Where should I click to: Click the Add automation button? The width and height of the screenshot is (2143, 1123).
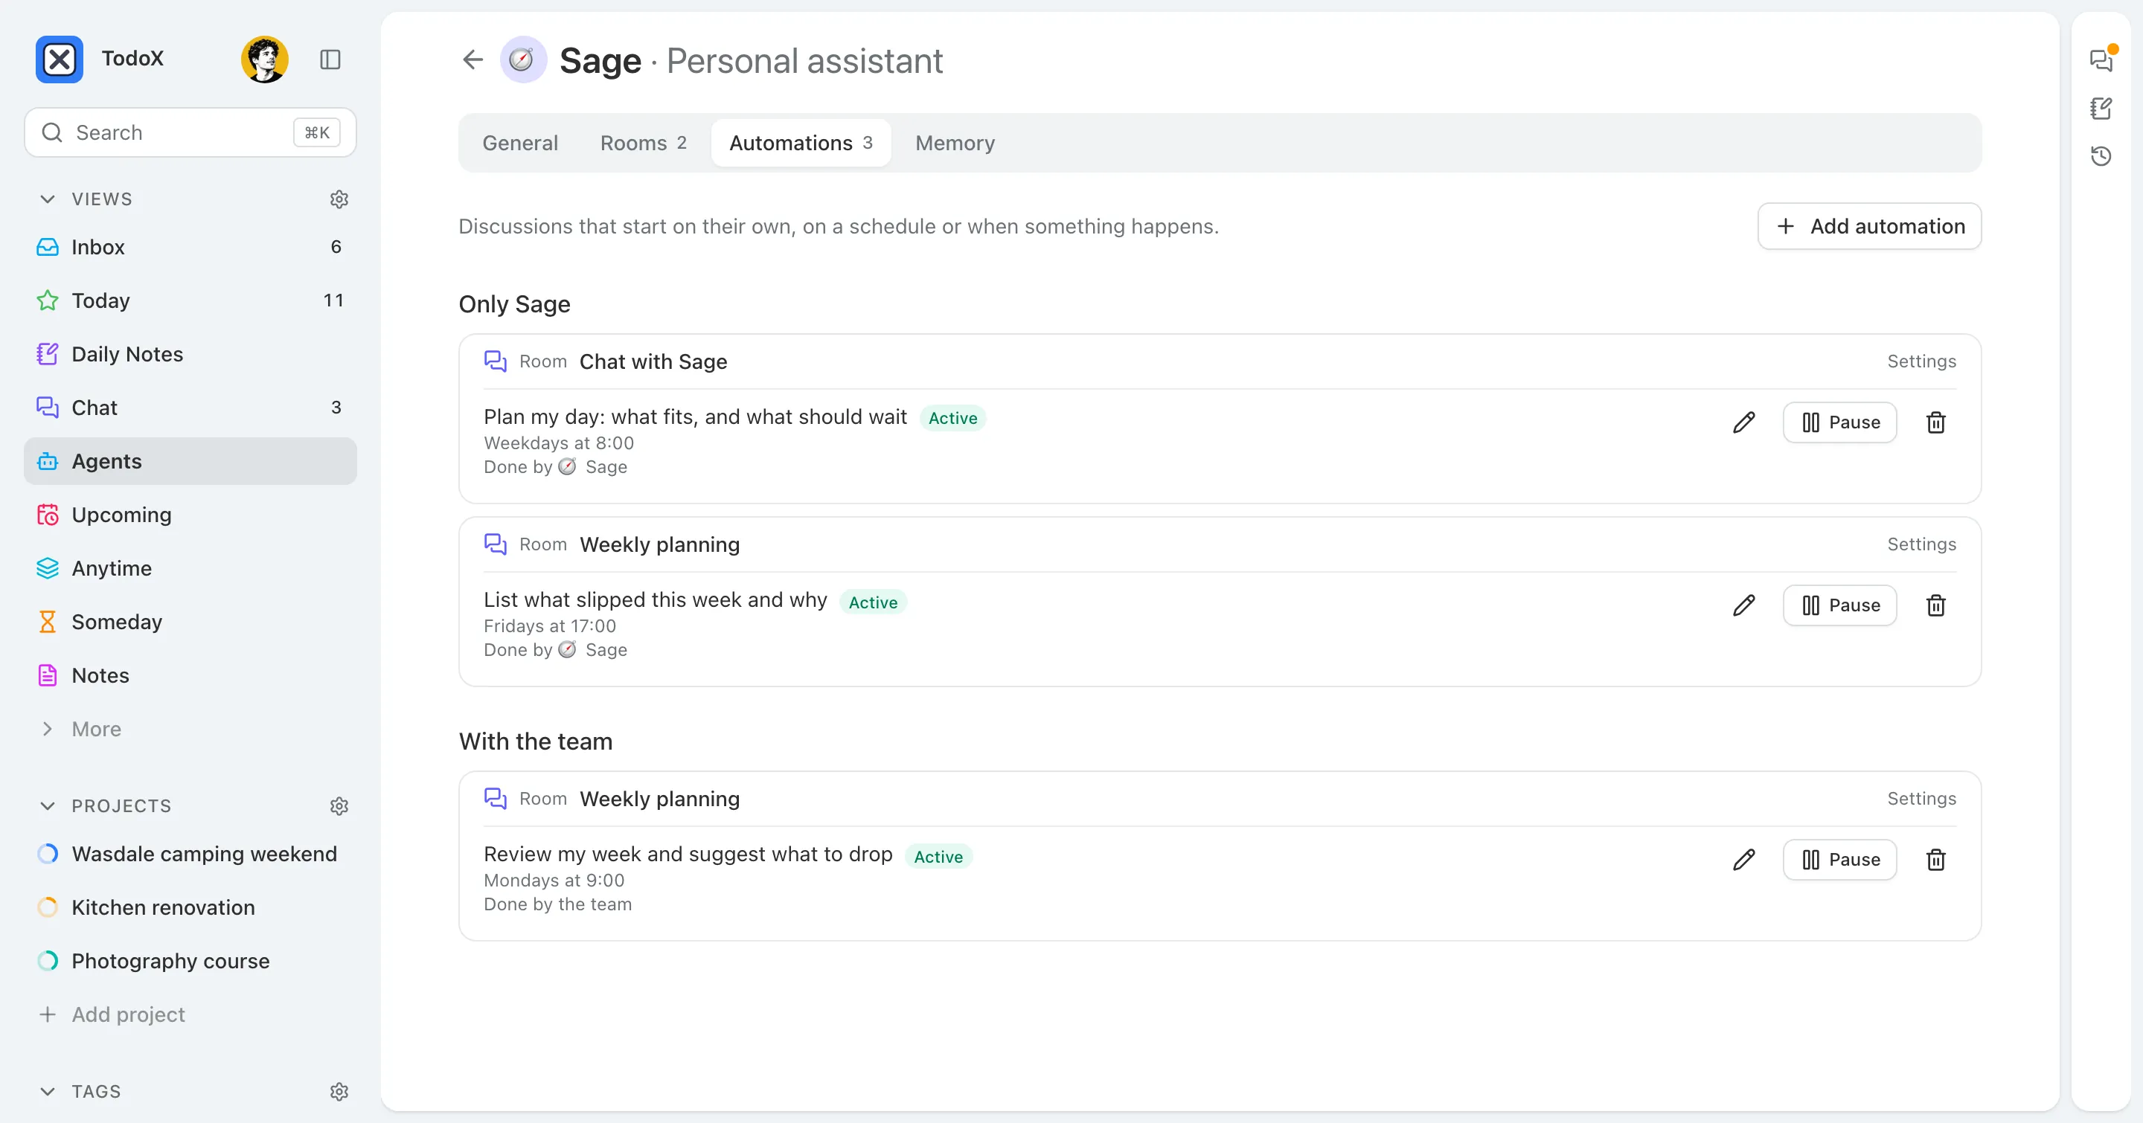[x=1869, y=226]
